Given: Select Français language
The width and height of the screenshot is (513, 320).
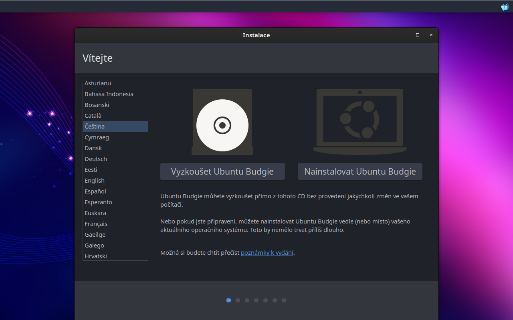Looking at the screenshot, I should (x=115, y=224).
